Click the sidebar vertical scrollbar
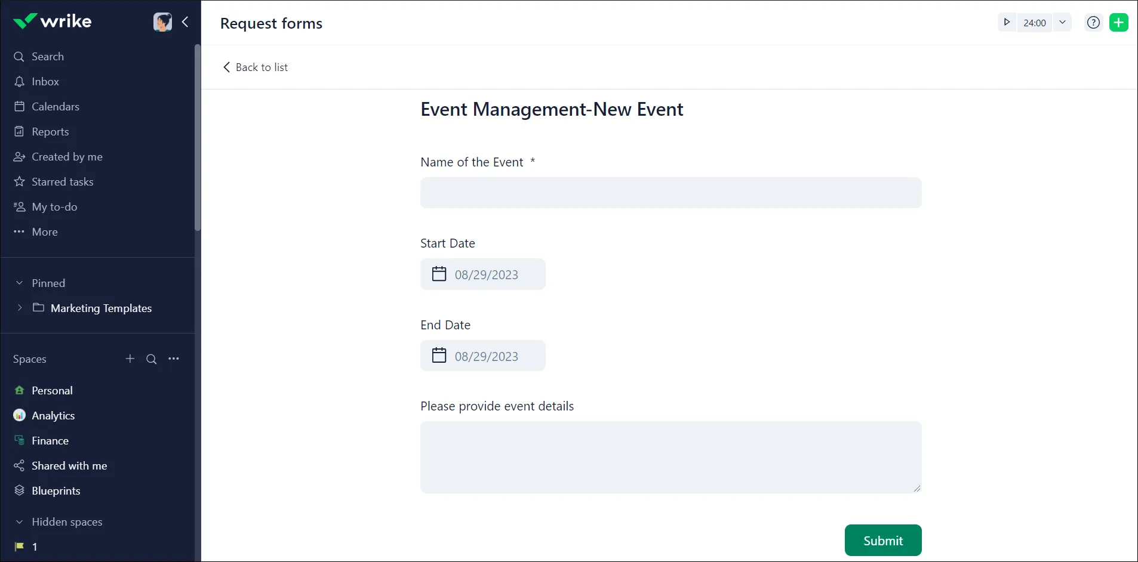The width and height of the screenshot is (1138, 562). [x=198, y=137]
